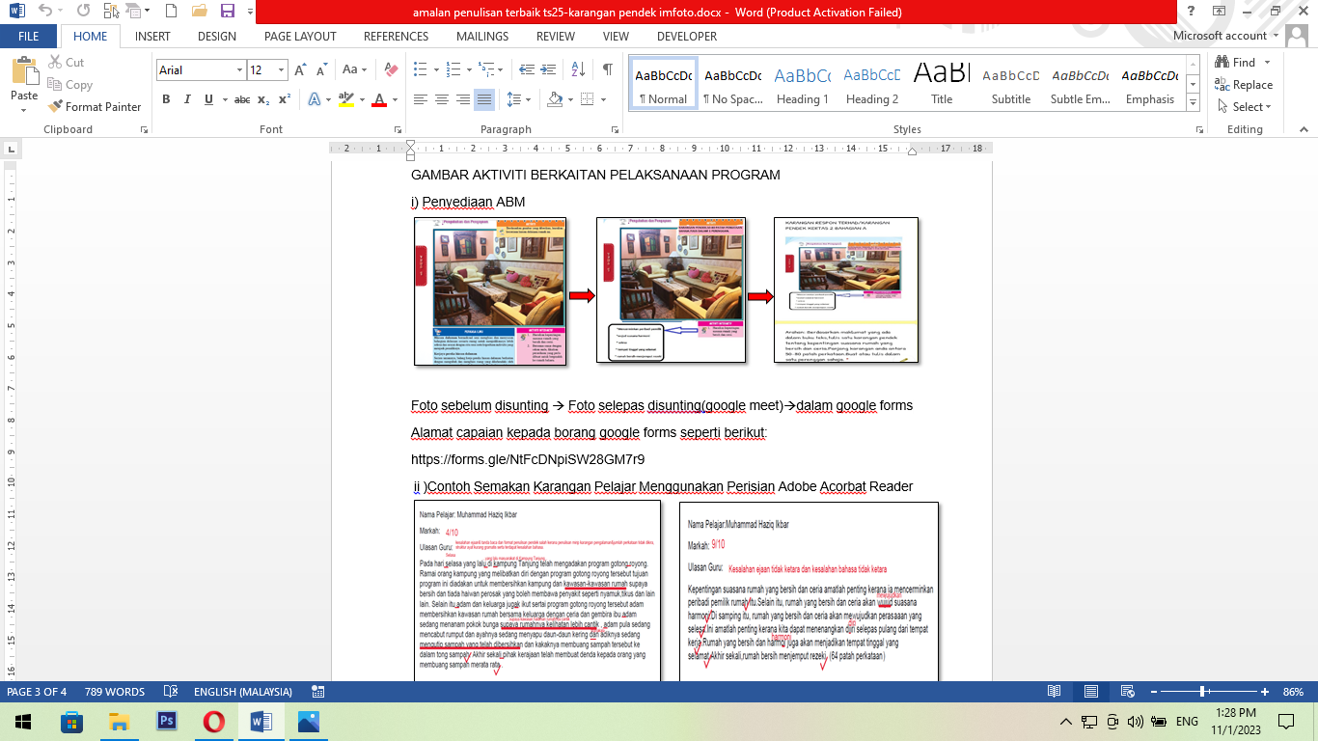Apply the Heading 1 style

click(x=803, y=85)
